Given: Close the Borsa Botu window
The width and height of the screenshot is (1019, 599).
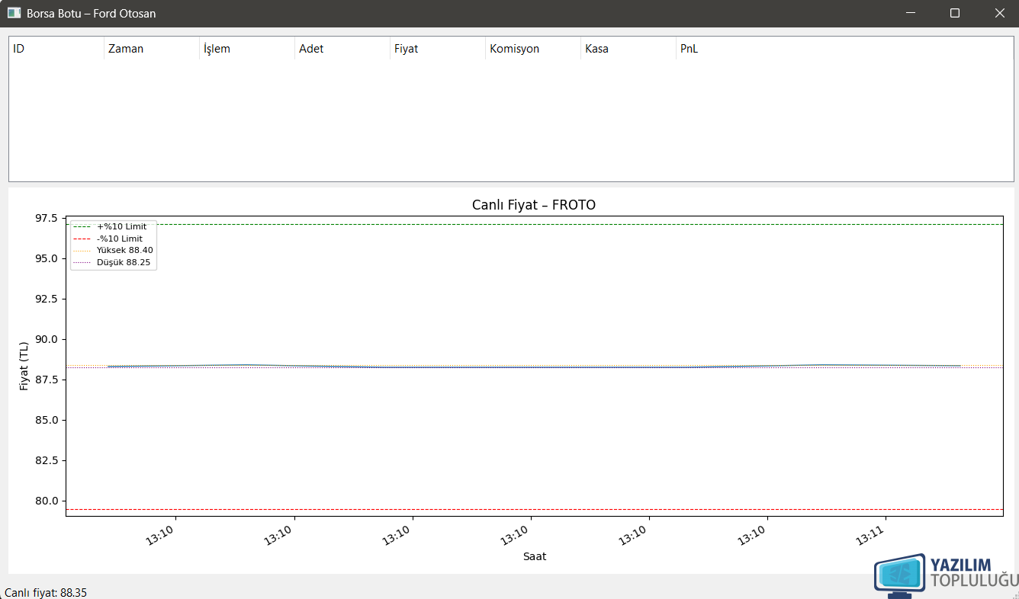Looking at the screenshot, I should (1000, 13).
